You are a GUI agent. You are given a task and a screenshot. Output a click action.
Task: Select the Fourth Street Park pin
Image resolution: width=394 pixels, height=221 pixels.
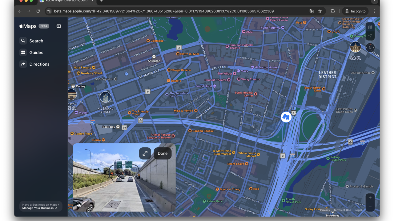point(283,200)
